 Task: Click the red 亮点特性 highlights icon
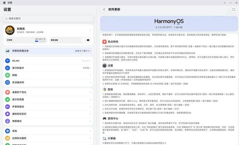click(x=104, y=42)
